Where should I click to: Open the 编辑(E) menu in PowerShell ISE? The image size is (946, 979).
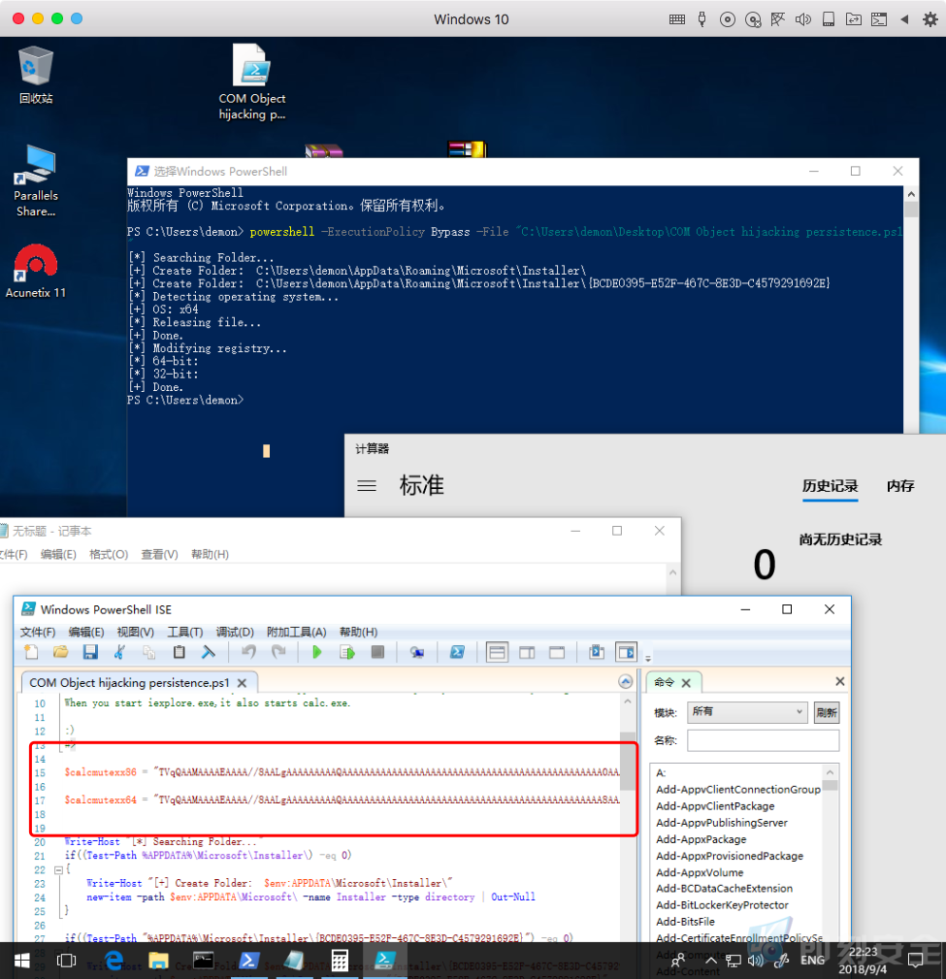click(86, 632)
